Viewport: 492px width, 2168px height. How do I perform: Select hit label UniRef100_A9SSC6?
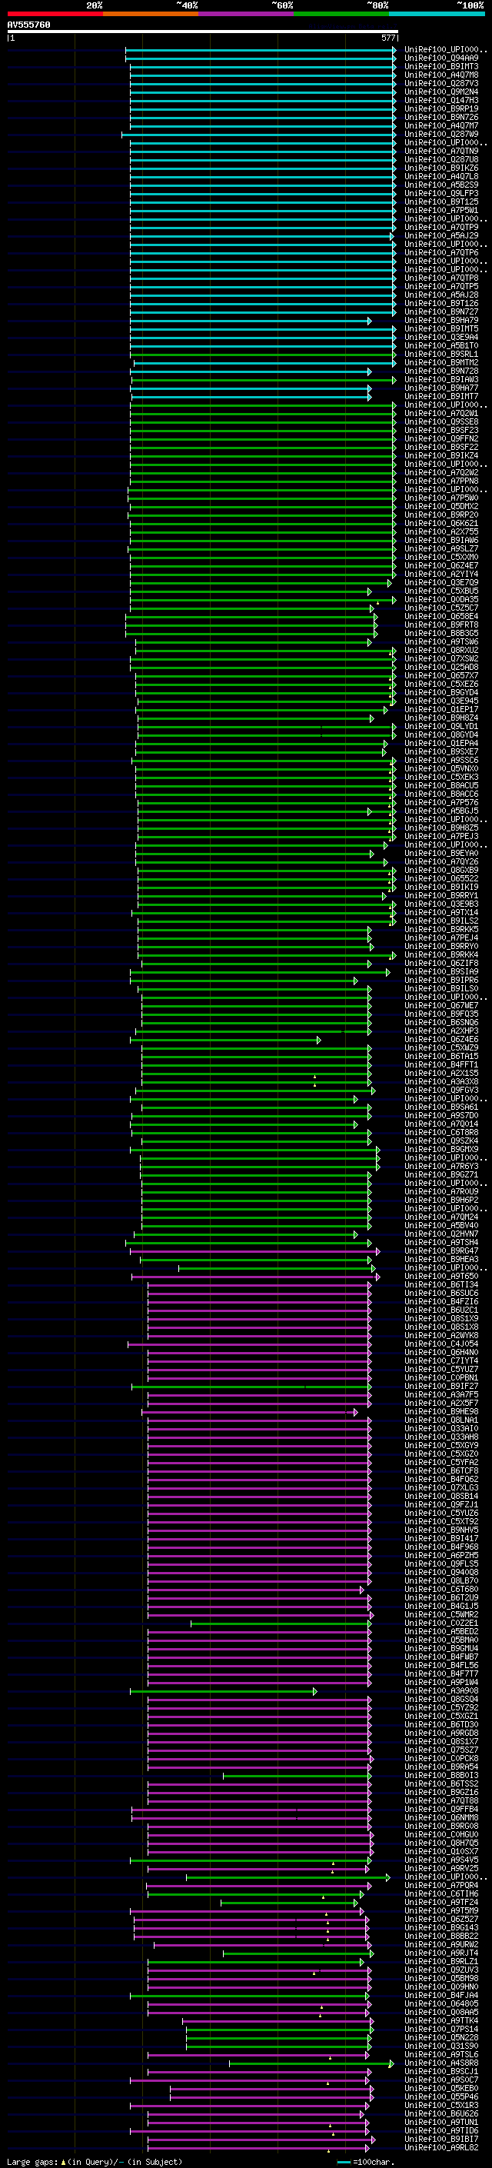pos(441,760)
